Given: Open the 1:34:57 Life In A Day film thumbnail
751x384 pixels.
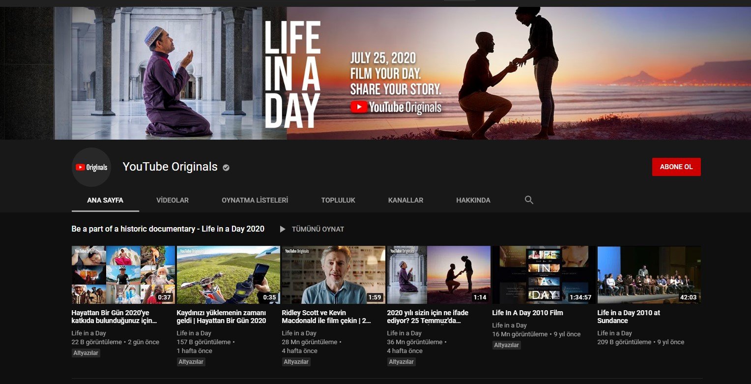Looking at the screenshot, I should point(544,275).
